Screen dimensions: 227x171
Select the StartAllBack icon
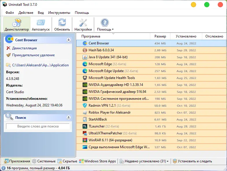click(x=85, y=119)
